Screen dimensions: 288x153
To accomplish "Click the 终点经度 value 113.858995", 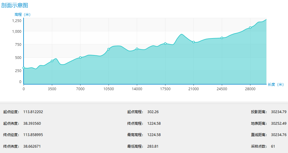I will pyautogui.click(x=33, y=135).
